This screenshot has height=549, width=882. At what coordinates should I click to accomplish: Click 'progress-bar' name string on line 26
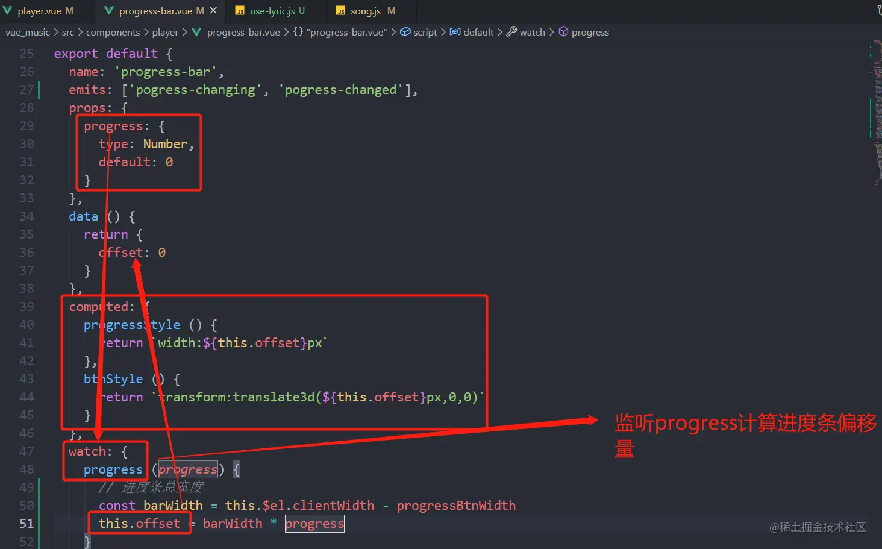(x=166, y=72)
